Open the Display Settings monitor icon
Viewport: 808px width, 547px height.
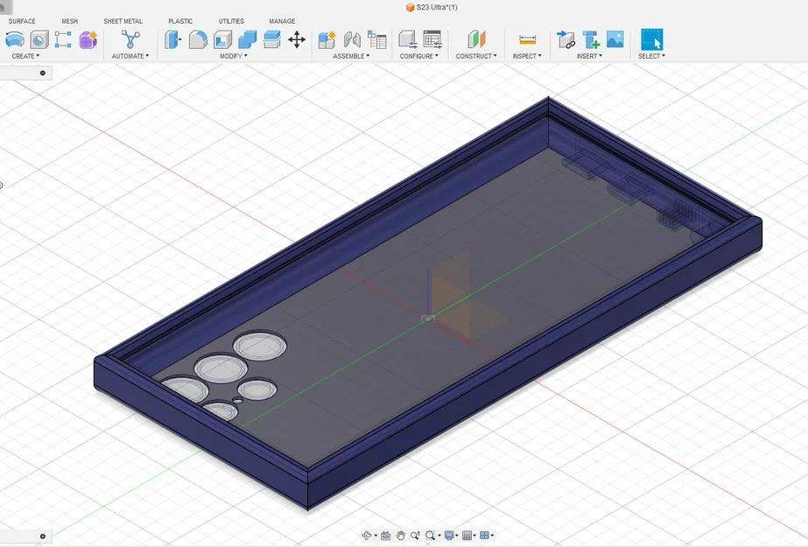click(x=449, y=536)
